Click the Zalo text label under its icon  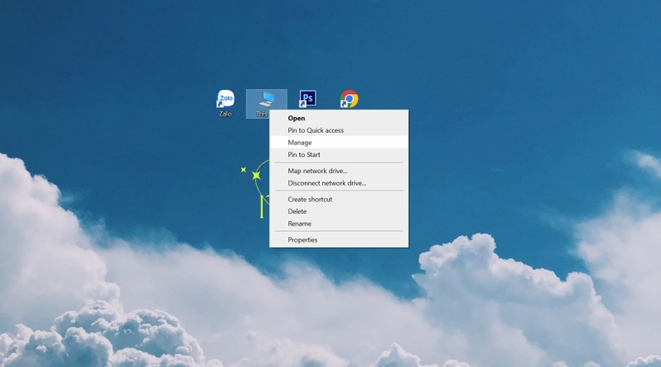[x=225, y=114]
